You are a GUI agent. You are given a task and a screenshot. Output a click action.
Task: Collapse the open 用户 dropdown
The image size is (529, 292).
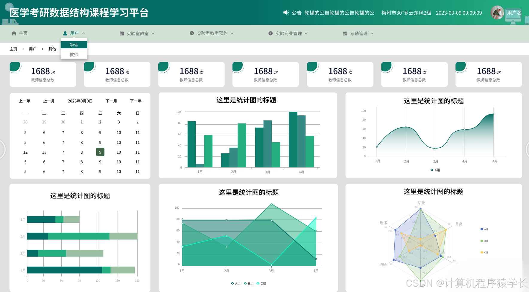(x=75, y=33)
